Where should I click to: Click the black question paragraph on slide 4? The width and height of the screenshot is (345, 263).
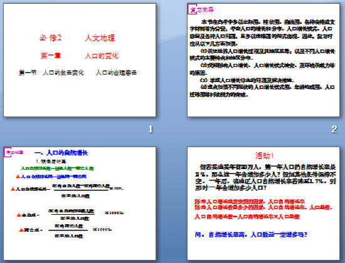pyautogui.click(x=265, y=177)
